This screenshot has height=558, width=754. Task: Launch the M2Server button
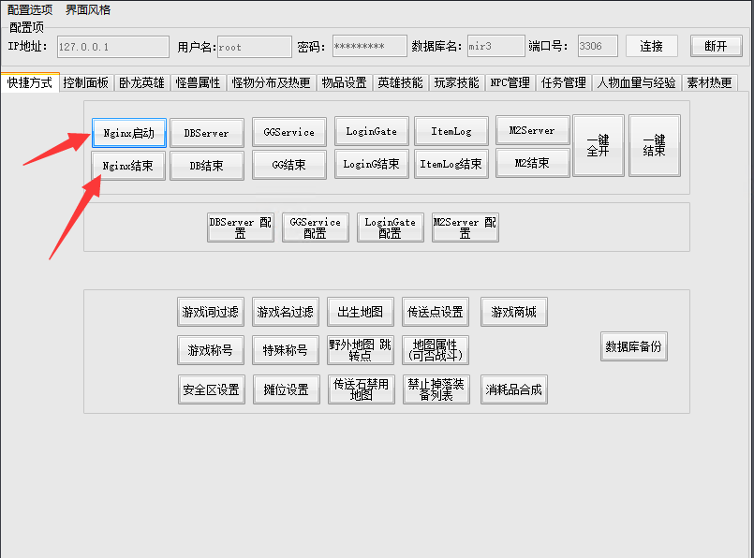[532, 131]
